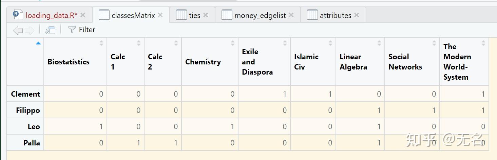The height and width of the screenshot is (160, 497).
Task: Sort the Chemistry column using its arrows
Action: pyautogui.click(x=233, y=43)
